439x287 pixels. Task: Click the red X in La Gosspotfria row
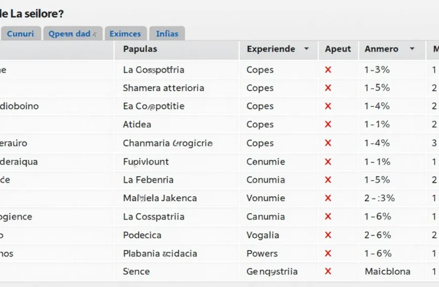(x=328, y=70)
